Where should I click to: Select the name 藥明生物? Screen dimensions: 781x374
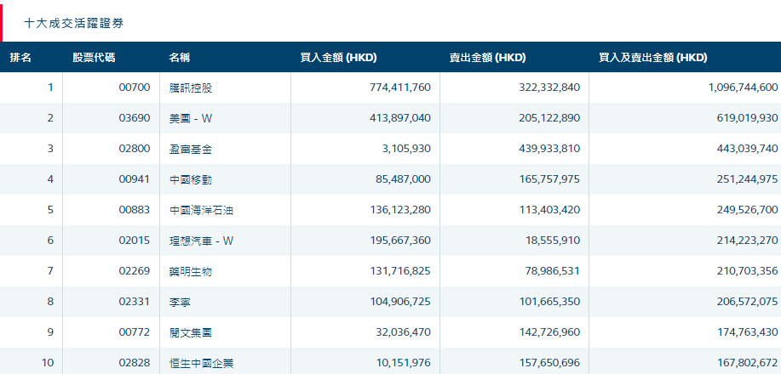point(191,271)
